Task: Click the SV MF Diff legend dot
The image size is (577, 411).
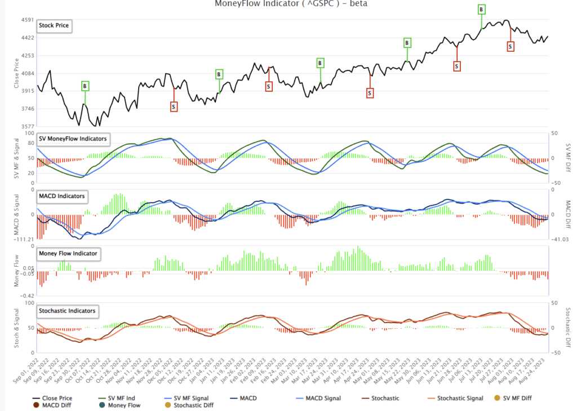Action: point(496,398)
